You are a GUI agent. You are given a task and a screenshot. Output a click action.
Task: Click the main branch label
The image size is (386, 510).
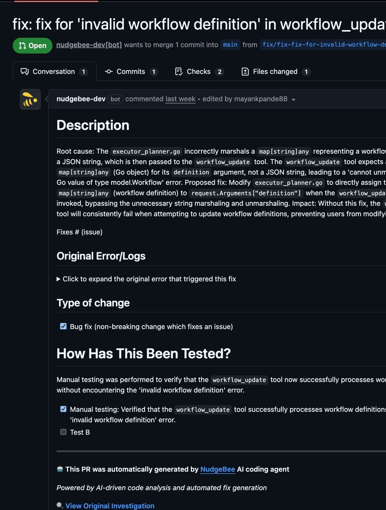230,45
